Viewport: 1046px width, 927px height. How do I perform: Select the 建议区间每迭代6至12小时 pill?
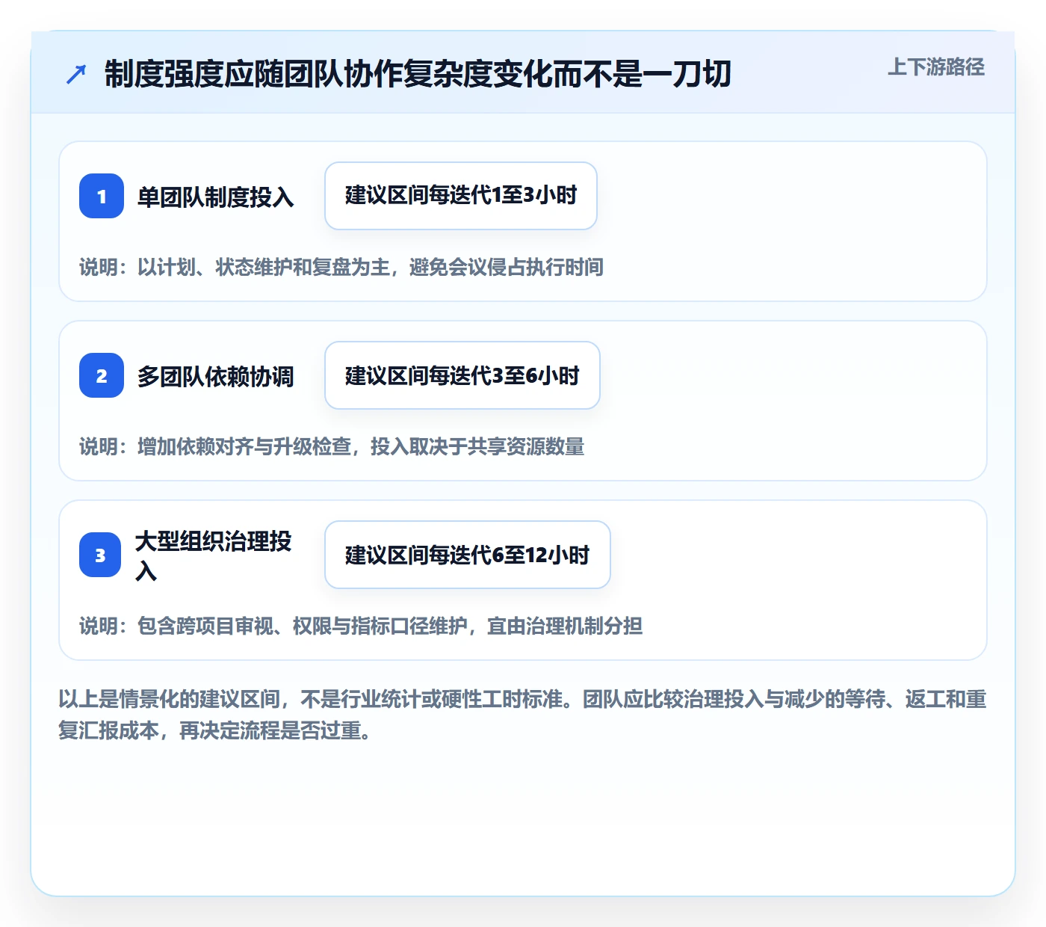(x=468, y=555)
